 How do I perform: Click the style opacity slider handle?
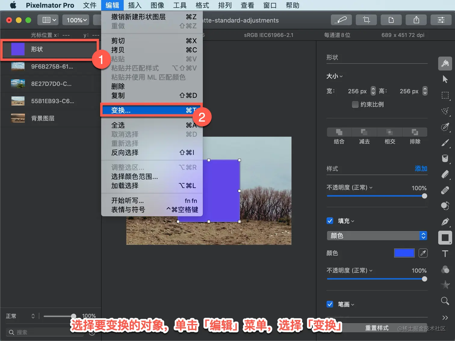424,196
